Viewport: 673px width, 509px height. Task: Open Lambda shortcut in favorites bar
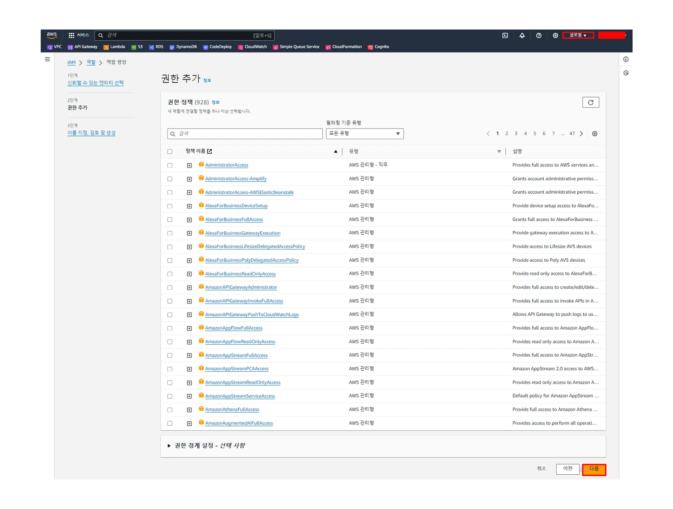coord(114,47)
